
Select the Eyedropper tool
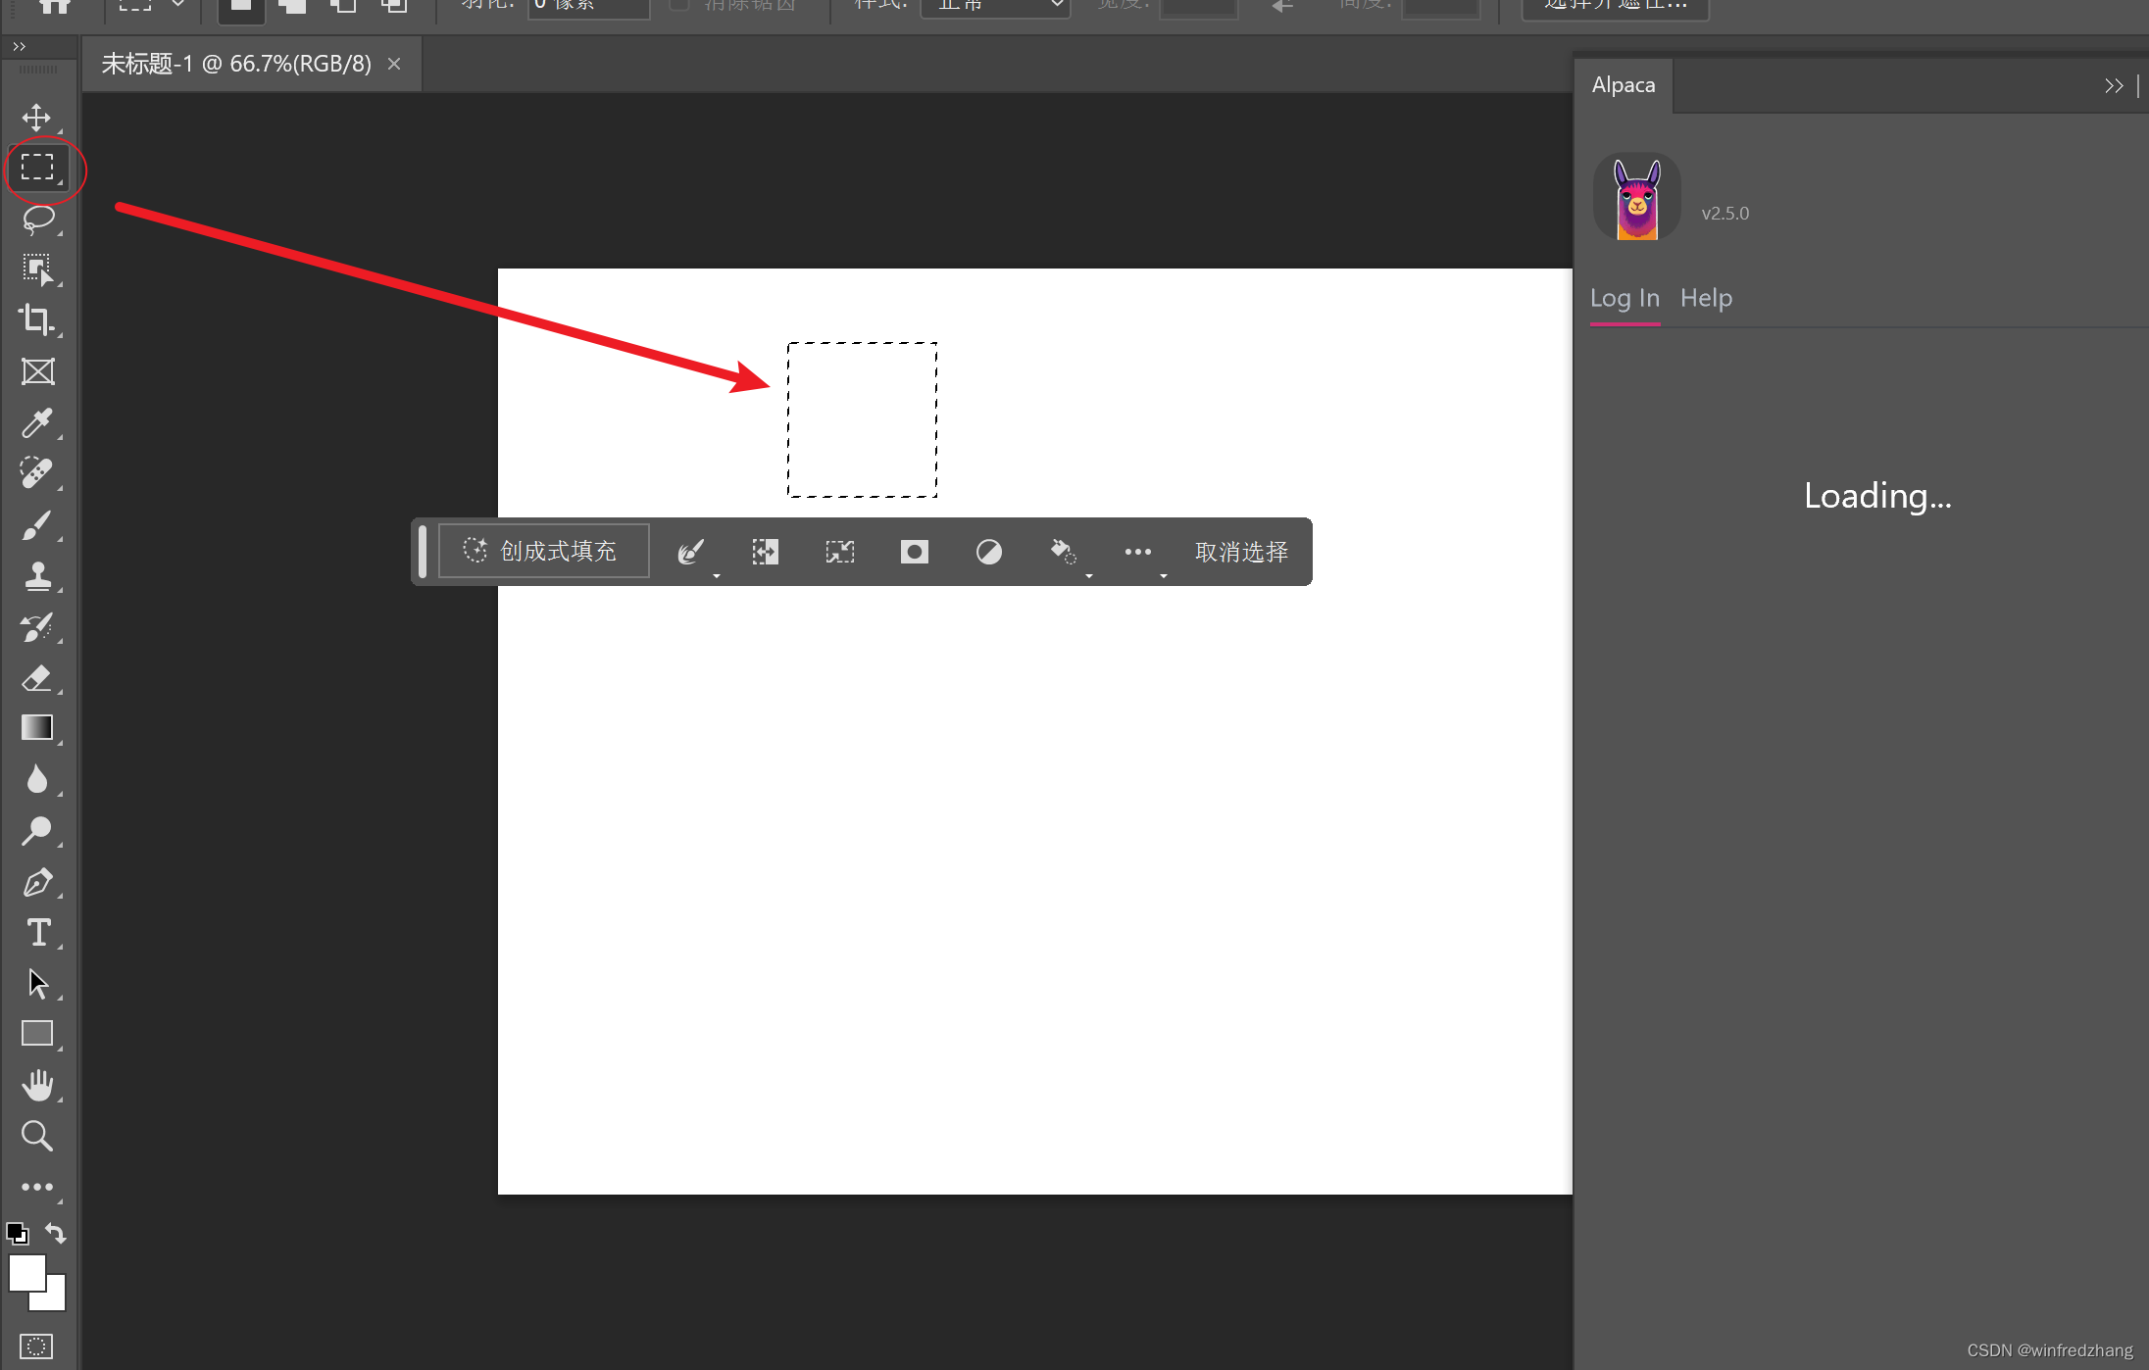tap(37, 422)
